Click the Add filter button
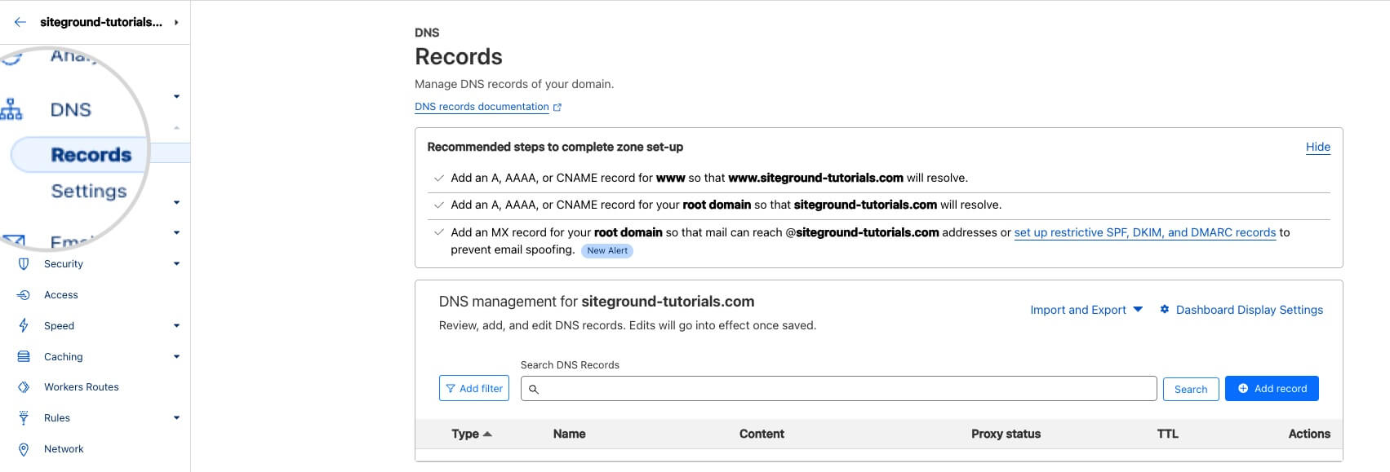 (x=474, y=388)
